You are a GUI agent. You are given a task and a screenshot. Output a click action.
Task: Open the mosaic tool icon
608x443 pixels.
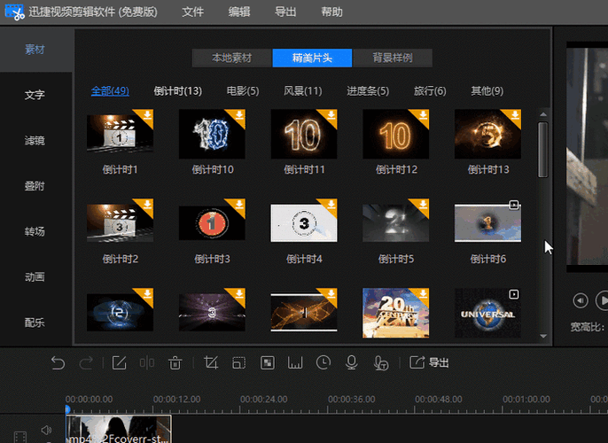tap(267, 362)
